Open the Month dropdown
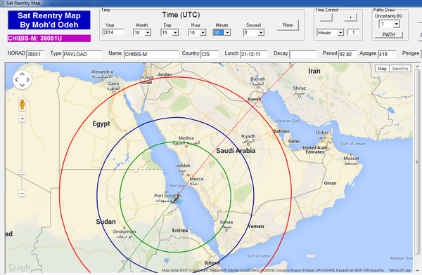 [148, 33]
